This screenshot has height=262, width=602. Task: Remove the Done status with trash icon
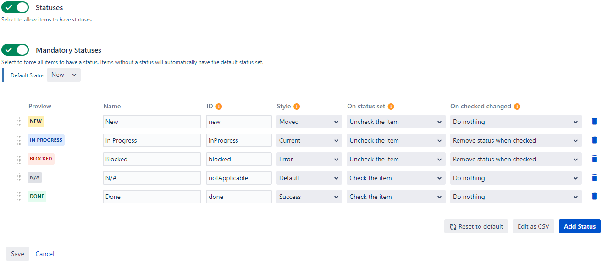point(595,197)
